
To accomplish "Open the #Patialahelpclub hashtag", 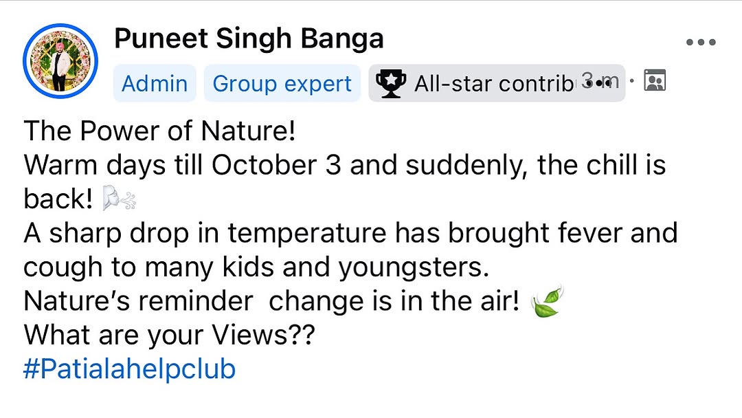I will (x=129, y=369).
